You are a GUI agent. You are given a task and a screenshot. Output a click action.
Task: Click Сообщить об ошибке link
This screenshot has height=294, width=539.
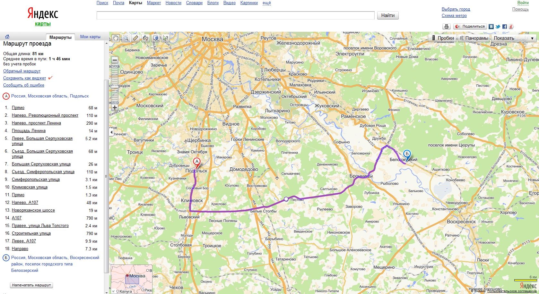click(24, 85)
